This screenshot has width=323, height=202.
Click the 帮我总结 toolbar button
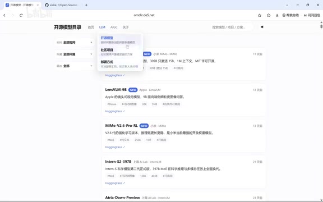(290, 15)
